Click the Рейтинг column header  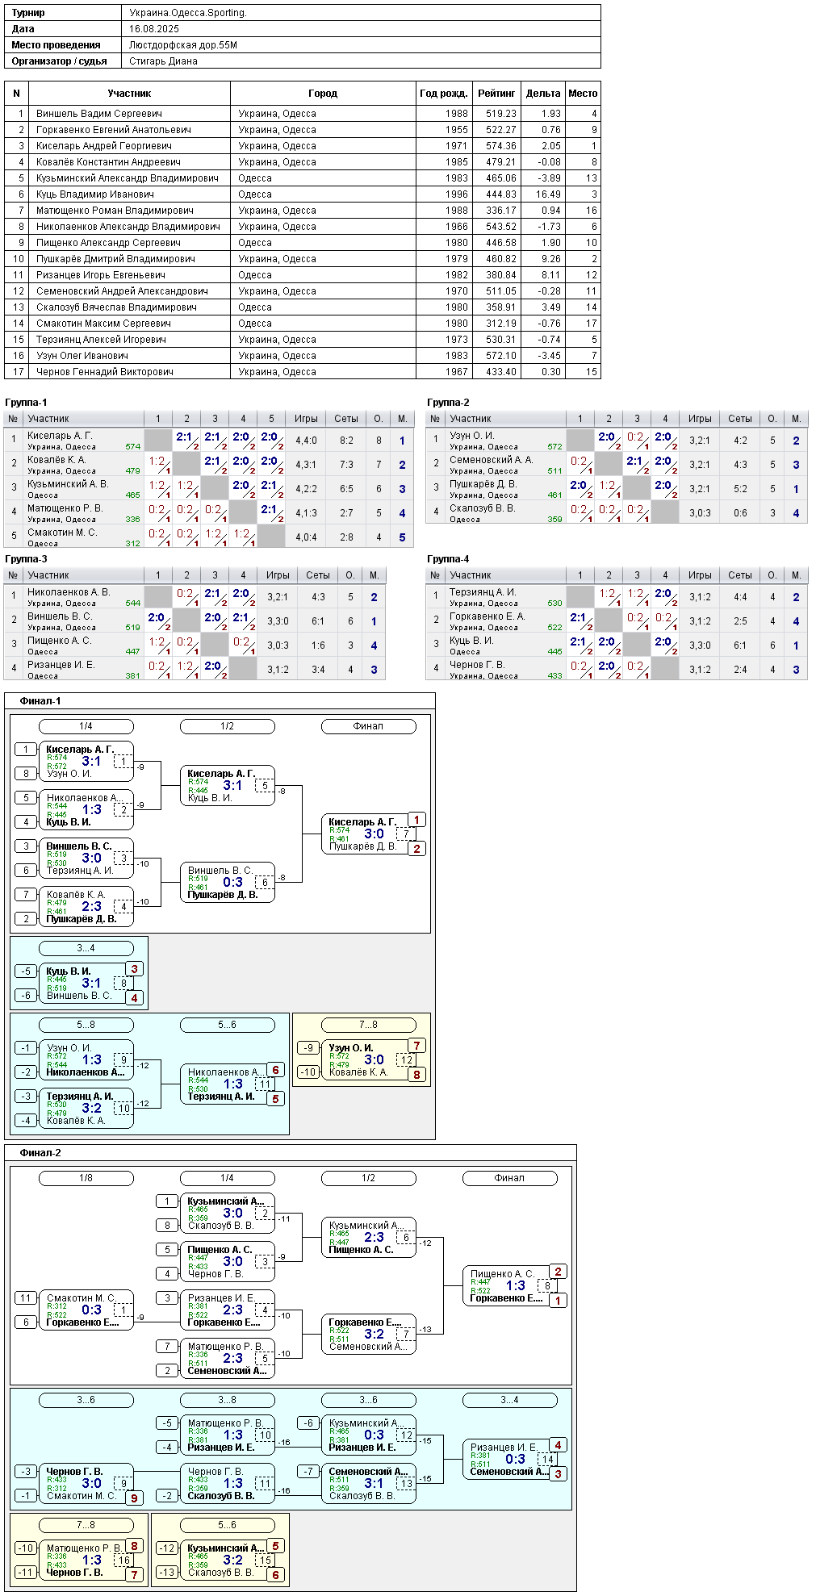click(x=496, y=94)
